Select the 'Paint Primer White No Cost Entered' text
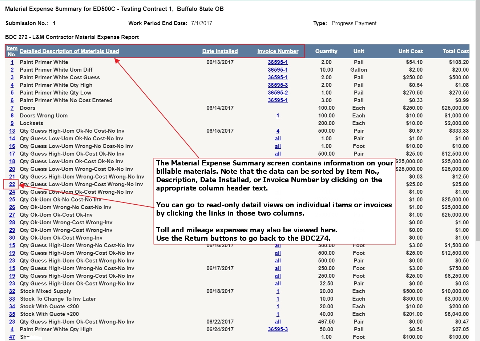Image resolution: width=480 pixels, height=341 pixels. pyautogui.click(x=66, y=100)
